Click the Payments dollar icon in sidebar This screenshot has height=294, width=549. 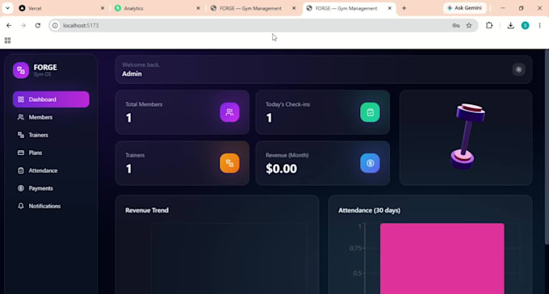point(21,188)
